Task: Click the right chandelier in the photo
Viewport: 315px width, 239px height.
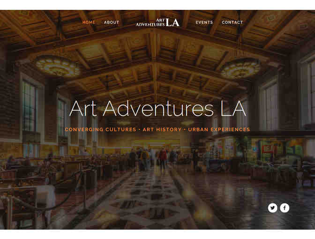Action: click(x=240, y=69)
